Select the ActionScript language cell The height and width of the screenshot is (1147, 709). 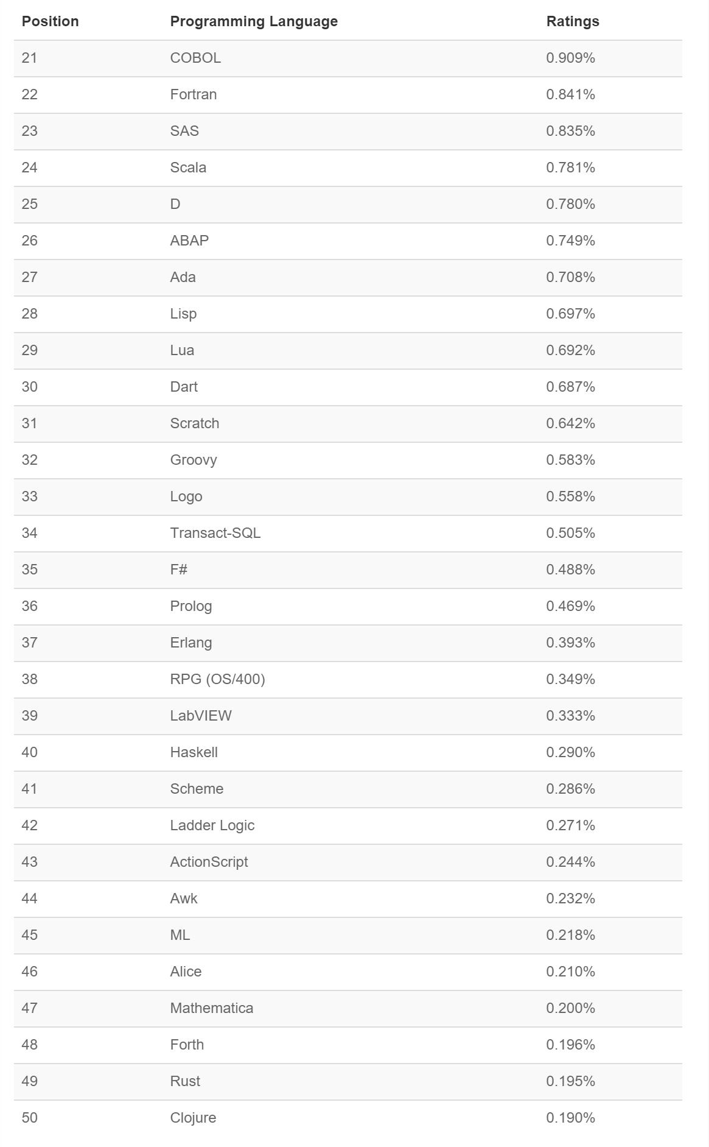[x=209, y=862]
